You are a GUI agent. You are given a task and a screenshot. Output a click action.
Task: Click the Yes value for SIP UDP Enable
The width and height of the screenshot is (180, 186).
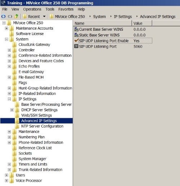point(136,41)
